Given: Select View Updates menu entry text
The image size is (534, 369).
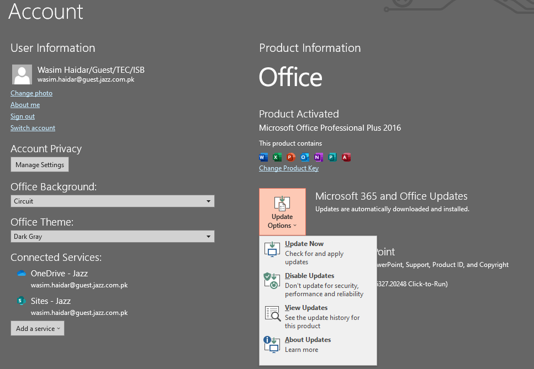Looking at the screenshot, I should [306, 308].
